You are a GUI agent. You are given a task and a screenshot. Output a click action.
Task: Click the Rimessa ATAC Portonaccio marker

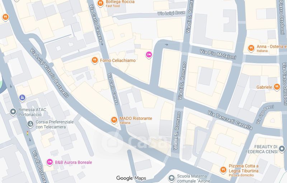13,112
